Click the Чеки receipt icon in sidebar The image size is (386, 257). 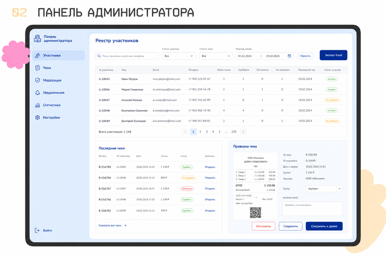(37, 68)
